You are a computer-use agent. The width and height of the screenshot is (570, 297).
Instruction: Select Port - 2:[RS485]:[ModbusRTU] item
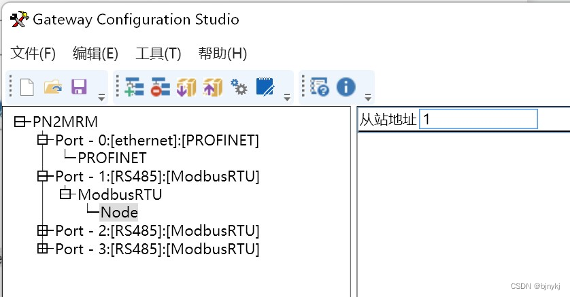click(x=157, y=231)
